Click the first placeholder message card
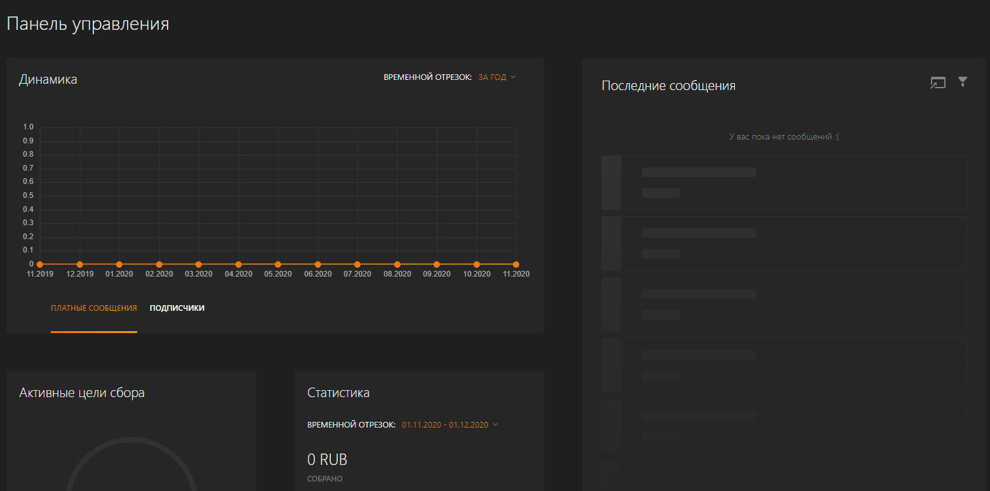 click(x=784, y=183)
